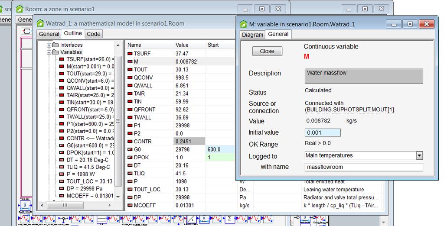This screenshot has height=226, width=444.
Task: Click the outline tree scroll down arrow
Action: (x=118, y=197)
